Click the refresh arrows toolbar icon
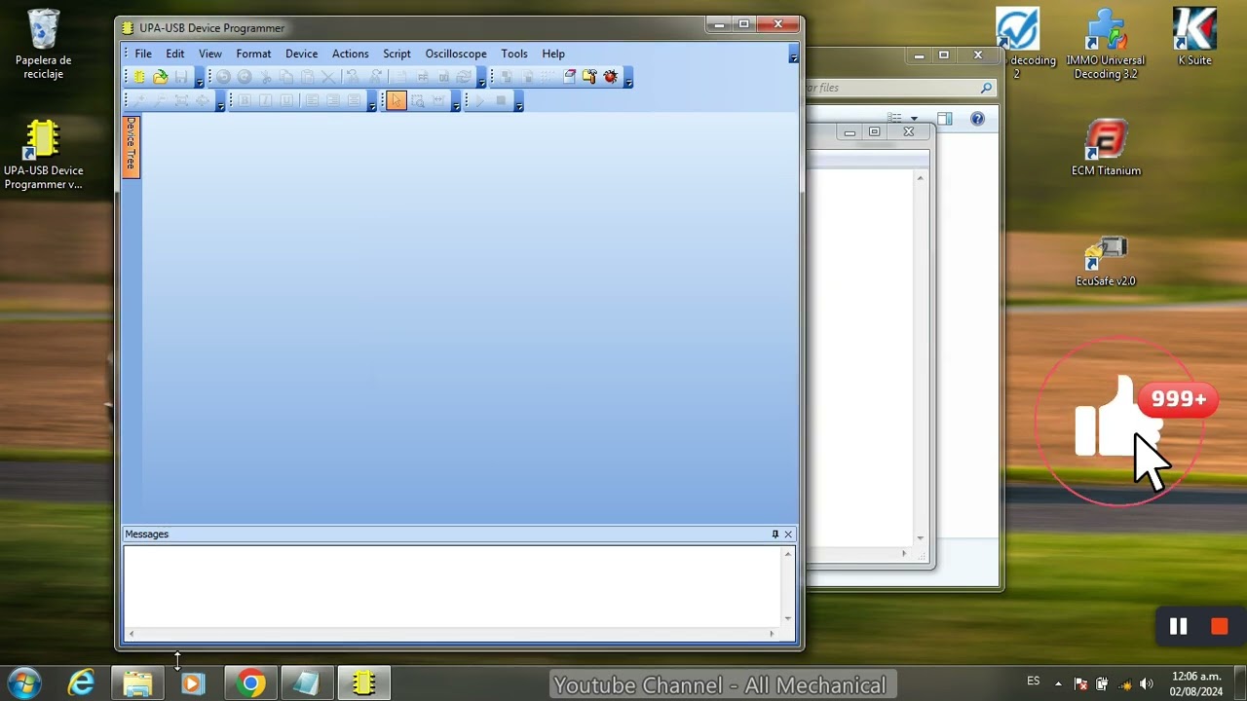Viewport: 1247px width, 701px height. (464, 77)
